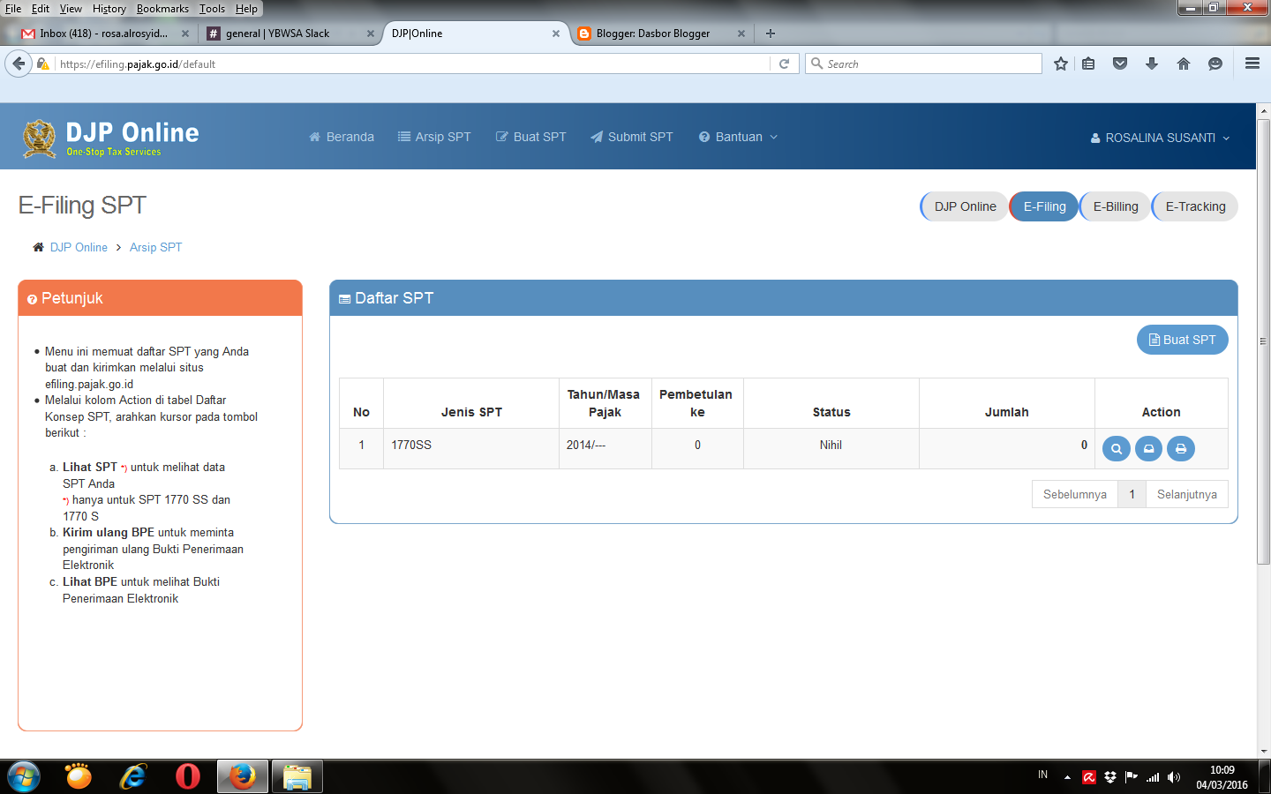Open the Beranda nav item
1271x794 pixels.
click(x=342, y=137)
